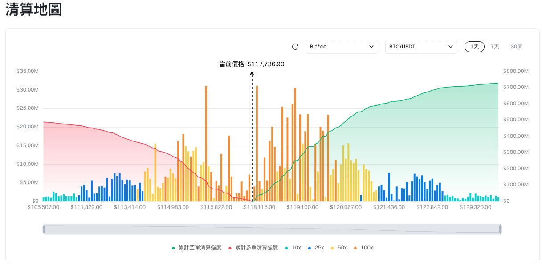Select the 1天 time range
The height and width of the screenshot is (265, 542).
pos(474,47)
